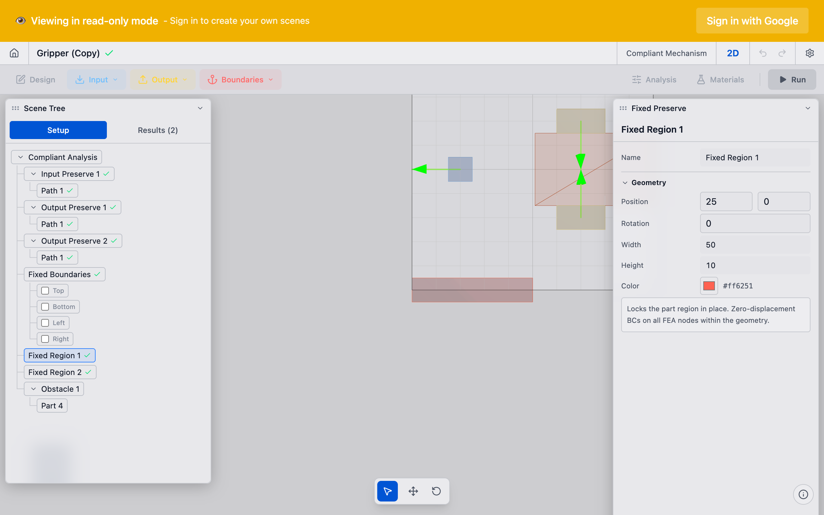Open the Analysis panel
The height and width of the screenshot is (515, 824).
(654, 80)
